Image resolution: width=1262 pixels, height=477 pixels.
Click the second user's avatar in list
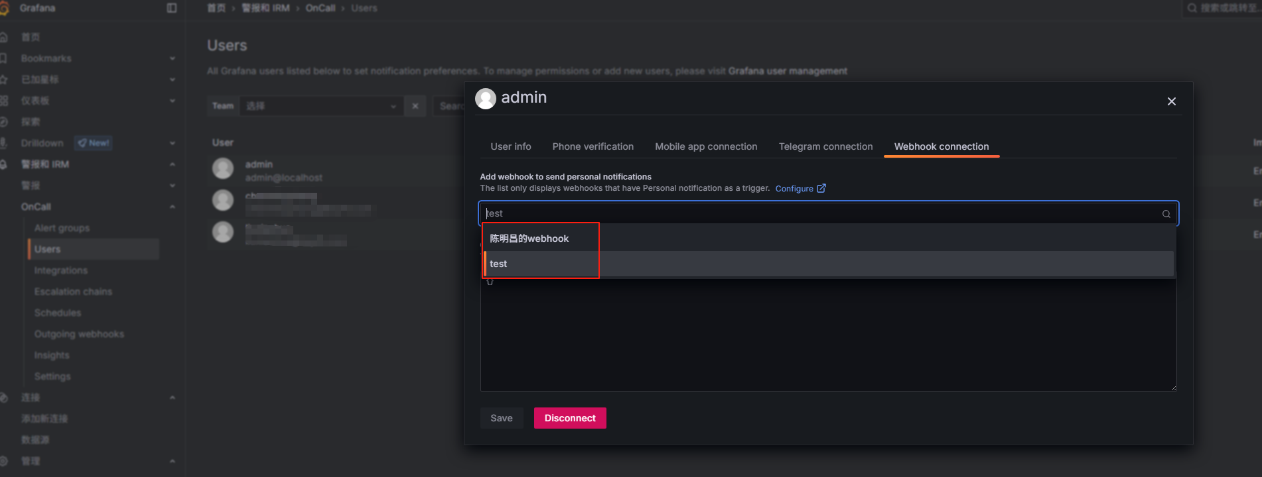pyautogui.click(x=223, y=200)
